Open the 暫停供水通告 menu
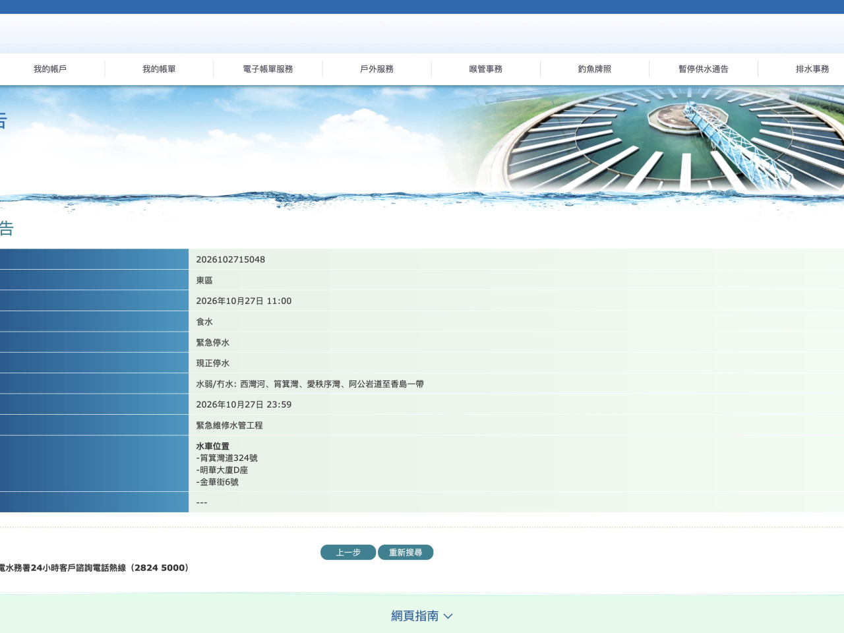The width and height of the screenshot is (844, 633). point(704,69)
